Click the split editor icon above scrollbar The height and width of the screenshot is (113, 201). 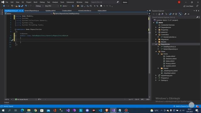pyautogui.click(x=149, y=13)
